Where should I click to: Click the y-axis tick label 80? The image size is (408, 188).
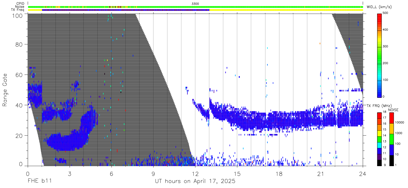pyautogui.click(x=19, y=44)
